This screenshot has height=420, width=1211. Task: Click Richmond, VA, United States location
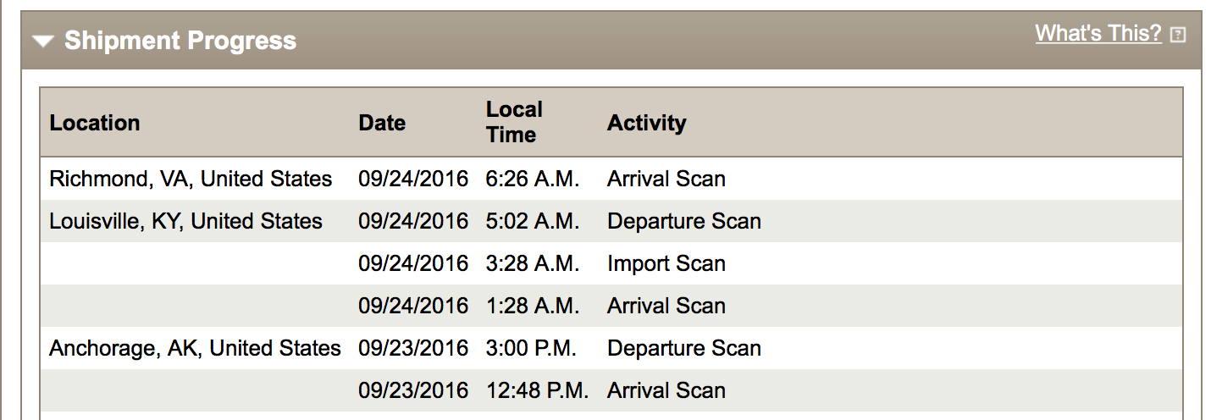pos(191,179)
